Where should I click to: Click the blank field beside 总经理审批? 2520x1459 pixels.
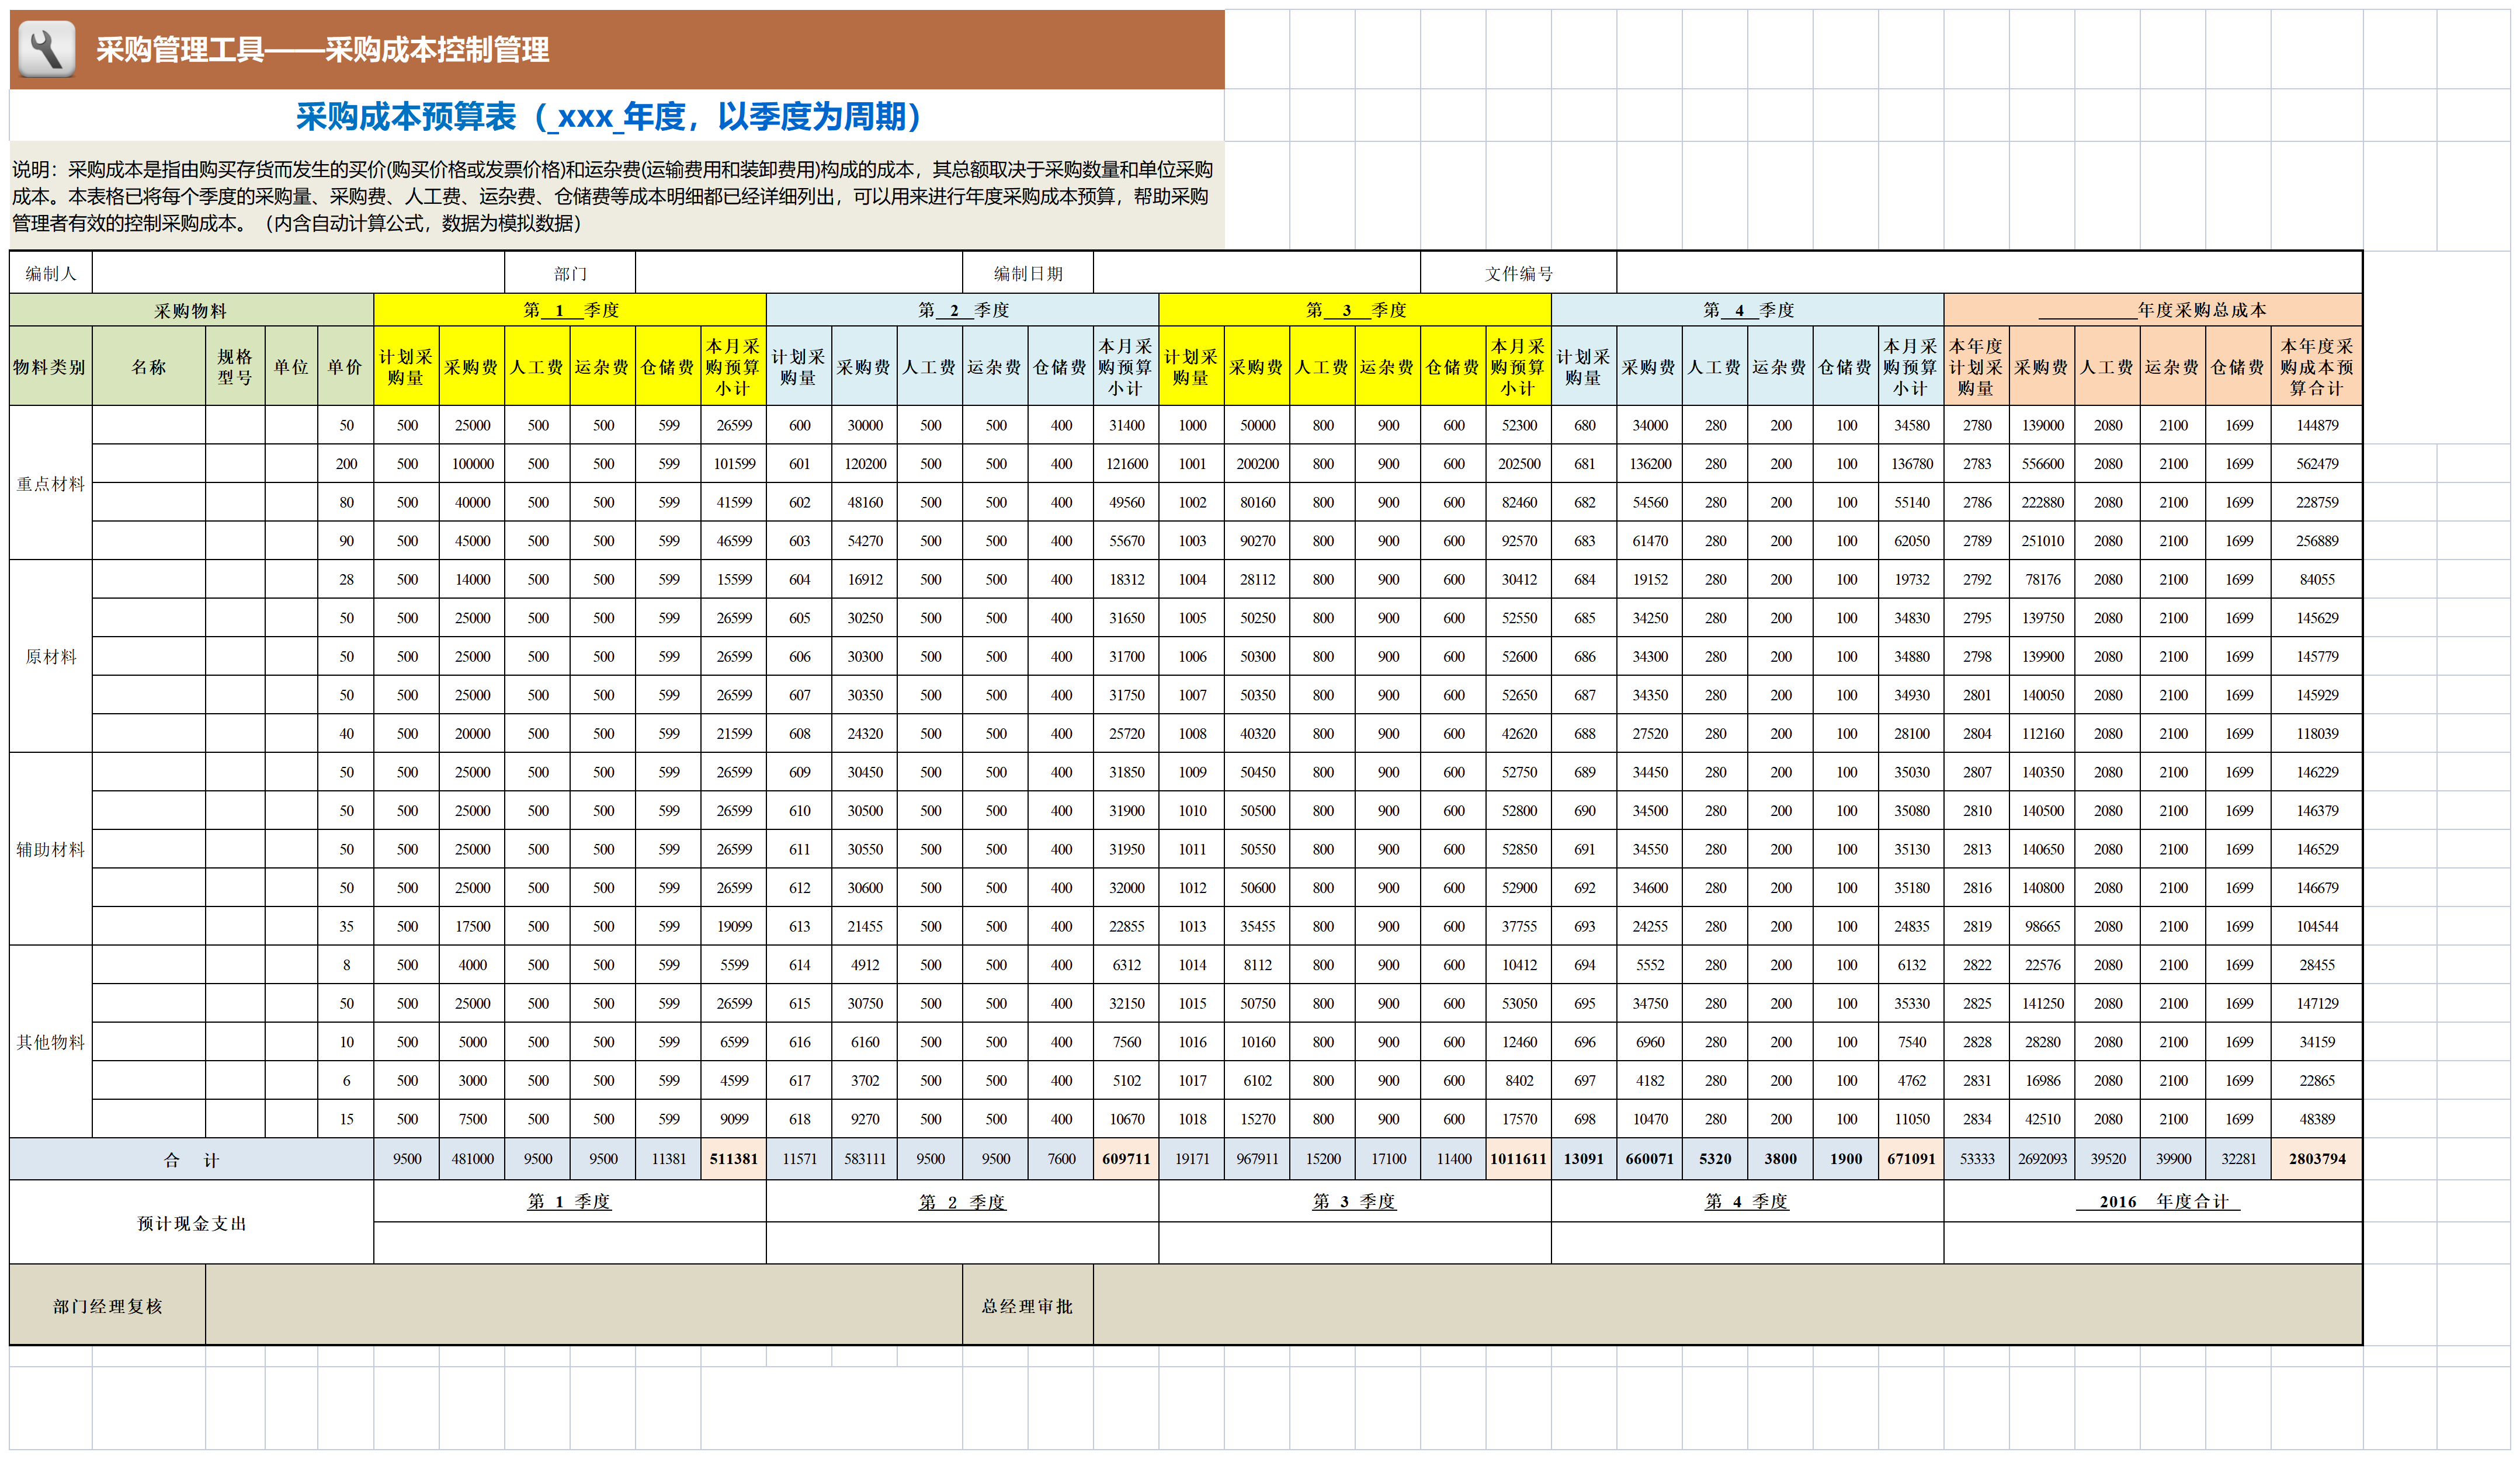[x=1728, y=1305]
